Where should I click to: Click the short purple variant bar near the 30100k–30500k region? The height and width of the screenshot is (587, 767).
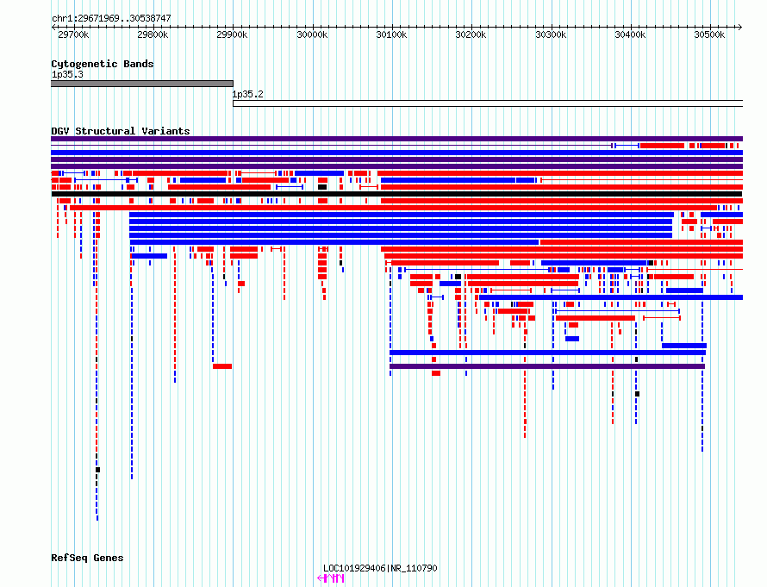click(x=547, y=366)
